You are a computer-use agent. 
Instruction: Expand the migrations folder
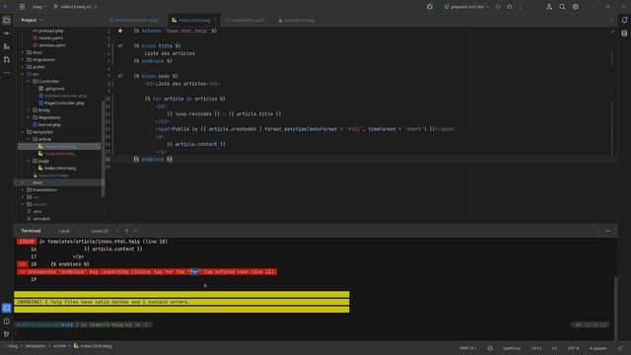(23, 59)
